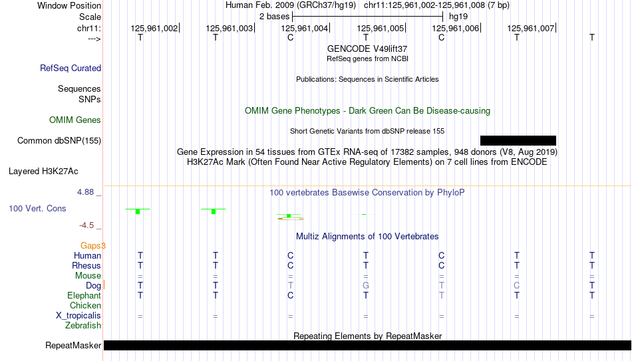
Task: Select the X_tropicalis species label
Action: click(x=79, y=316)
